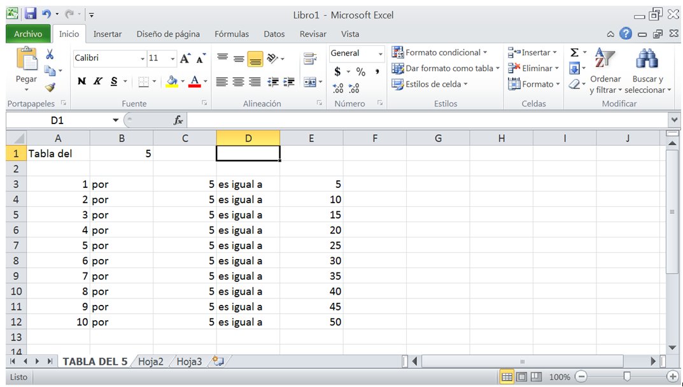The height and width of the screenshot is (387, 683).
Task: Increase font size with large A icon
Action: point(185,59)
